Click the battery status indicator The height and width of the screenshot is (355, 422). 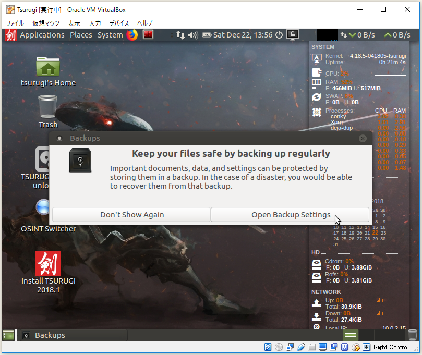coord(207,35)
